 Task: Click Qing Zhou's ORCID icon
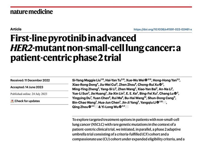[90, 107]
